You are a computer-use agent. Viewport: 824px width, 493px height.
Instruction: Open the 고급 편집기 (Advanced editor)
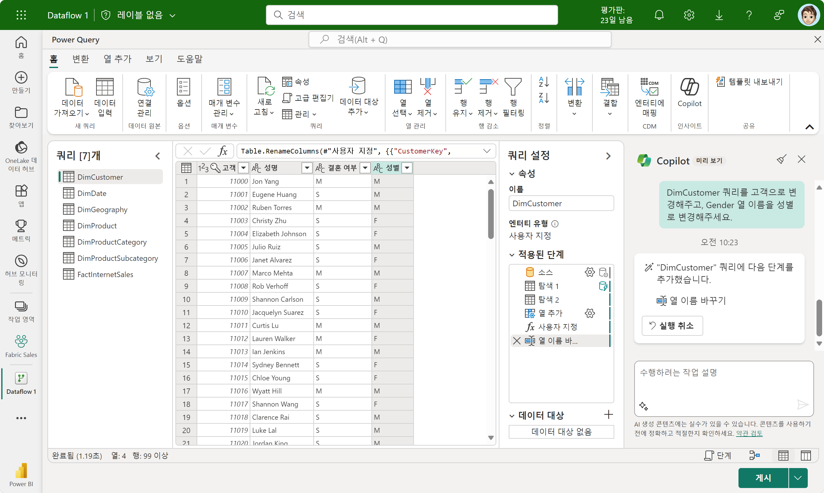[308, 98]
